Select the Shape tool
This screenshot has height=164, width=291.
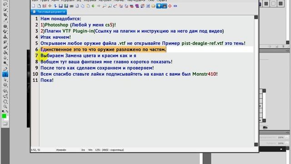click(5, 85)
